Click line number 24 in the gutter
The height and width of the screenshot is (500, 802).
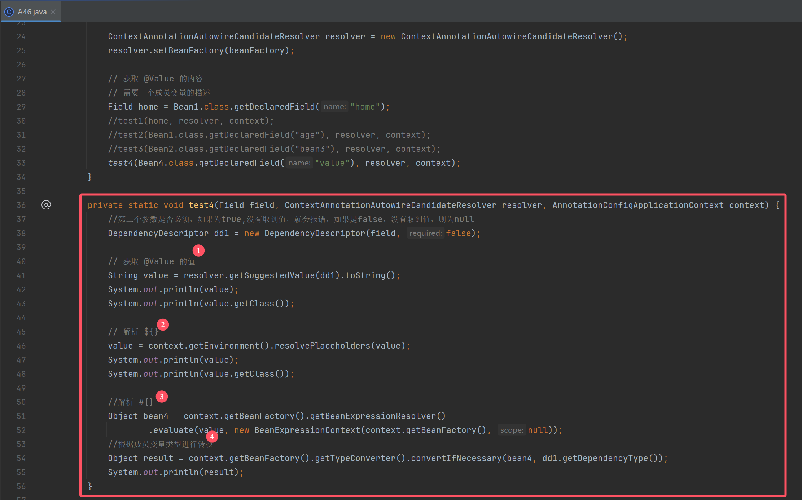21,36
